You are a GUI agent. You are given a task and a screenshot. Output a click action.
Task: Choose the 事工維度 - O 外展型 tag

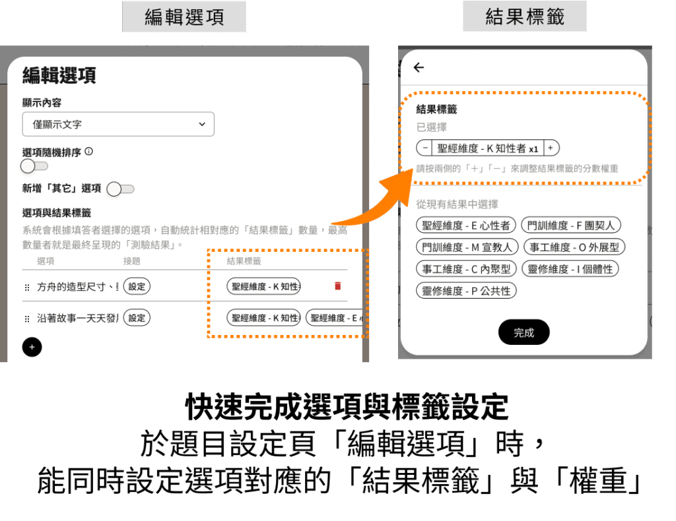click(x=574, y=247)
